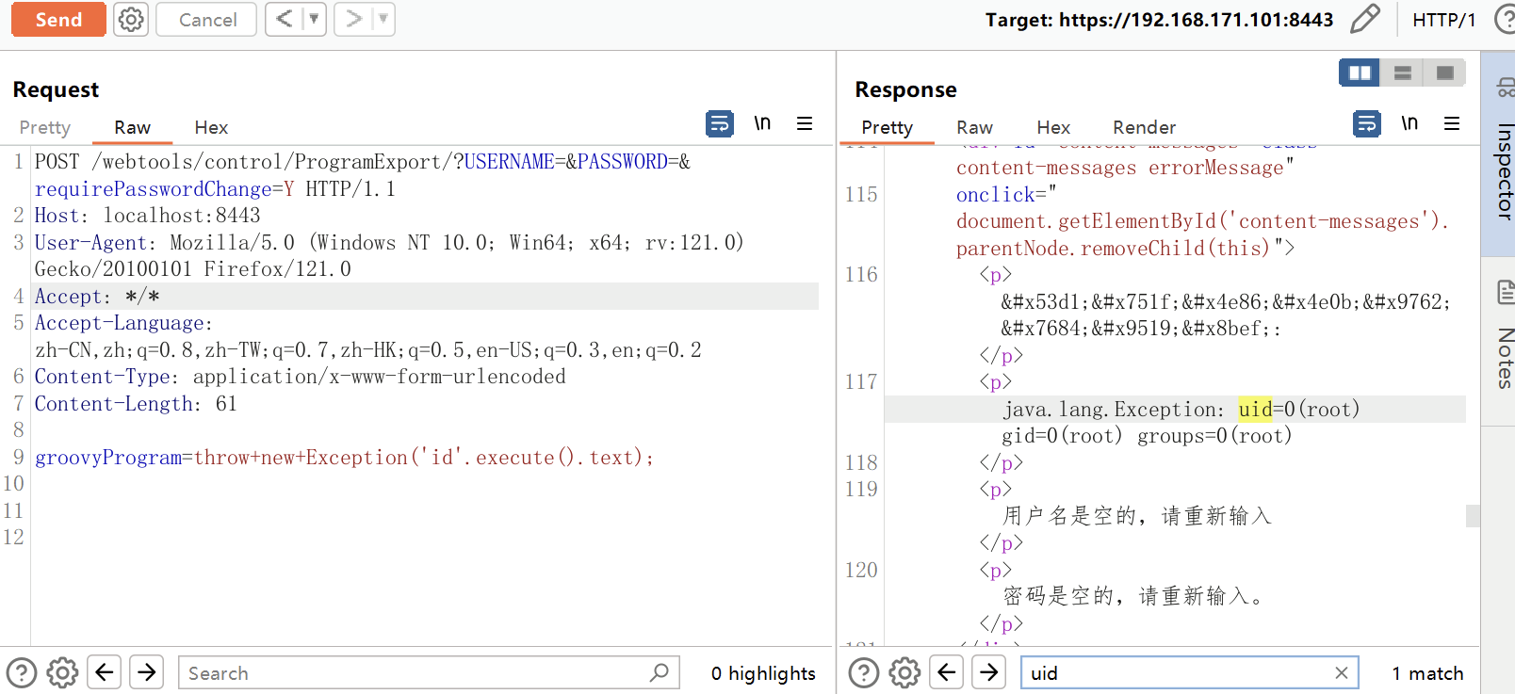Open Response viewer hamburger menu

(1452, 123)
